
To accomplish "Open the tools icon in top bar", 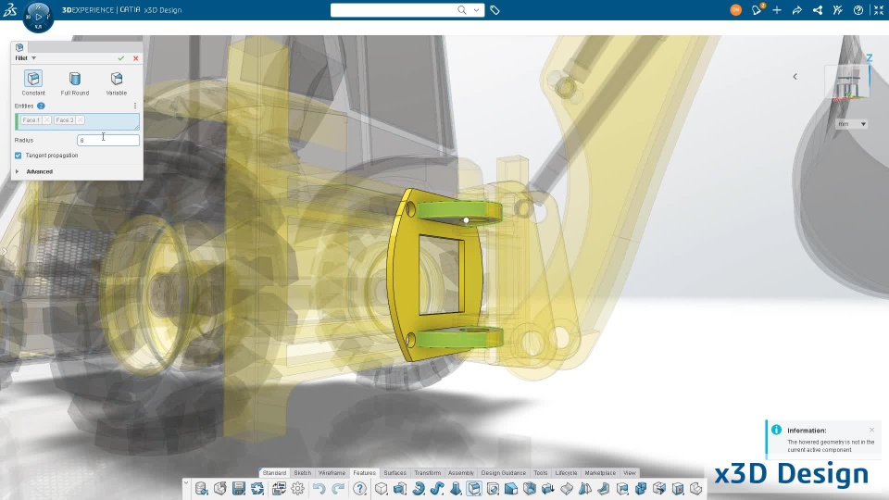I will coord(838,10).
